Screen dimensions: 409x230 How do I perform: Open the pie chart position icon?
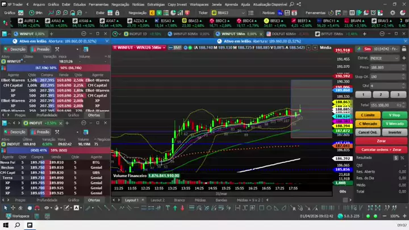coord(173,12)
